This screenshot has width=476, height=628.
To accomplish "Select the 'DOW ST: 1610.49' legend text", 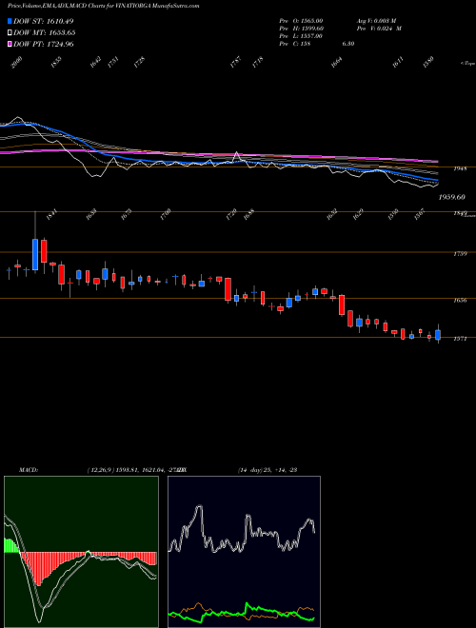I will pyautogui.click(x=43, y=21).
